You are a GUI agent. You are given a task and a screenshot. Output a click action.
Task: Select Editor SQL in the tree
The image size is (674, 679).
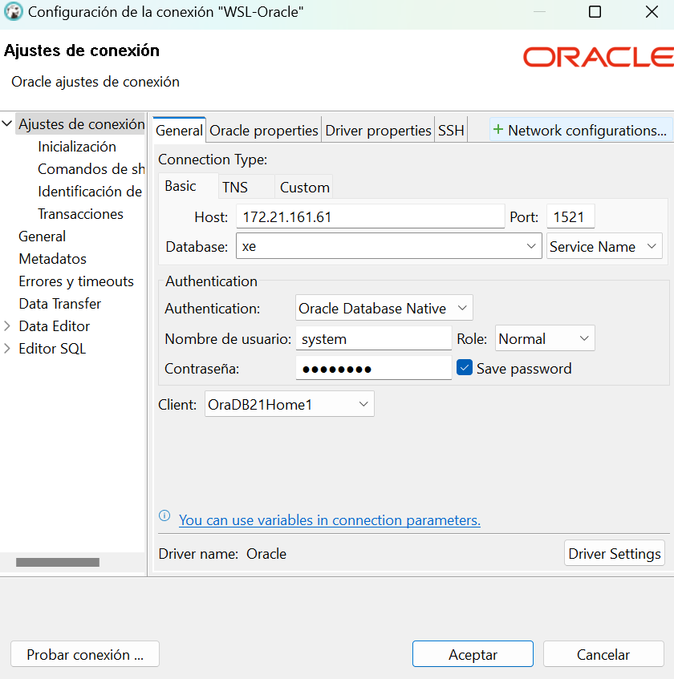[x=52, y=349]
